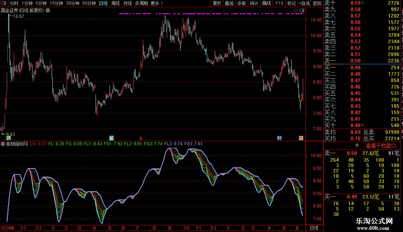Screen dimensions: 403x232
Task: Click the 叠加 overlay button
Action: (229, 3)
